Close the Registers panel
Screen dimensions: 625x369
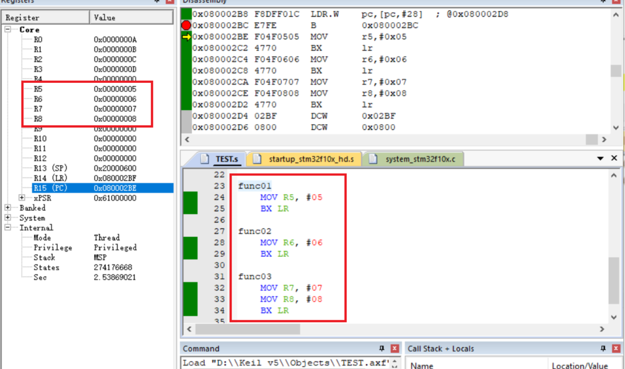tap(170, 1)
